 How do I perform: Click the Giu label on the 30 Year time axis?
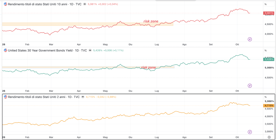pyautogui.click(x=130, y=91)
